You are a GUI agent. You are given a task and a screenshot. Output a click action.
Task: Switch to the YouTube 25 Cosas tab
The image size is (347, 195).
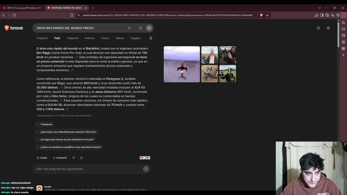22,8
